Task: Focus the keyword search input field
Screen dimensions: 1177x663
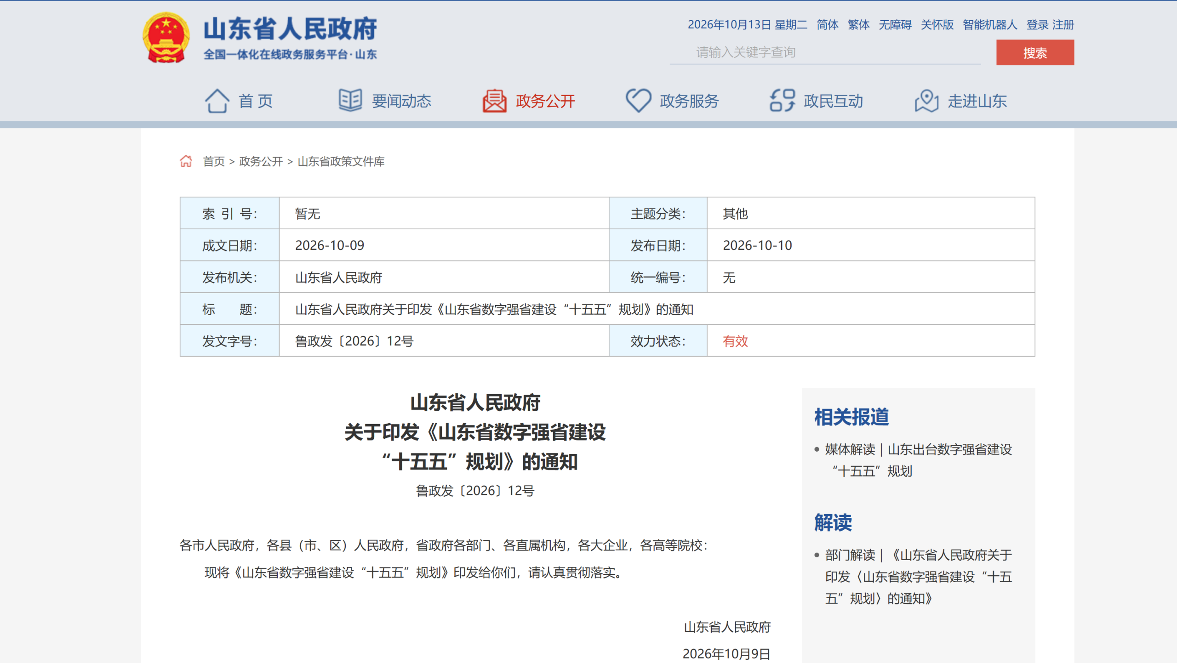Action: [x=825, y=52]
